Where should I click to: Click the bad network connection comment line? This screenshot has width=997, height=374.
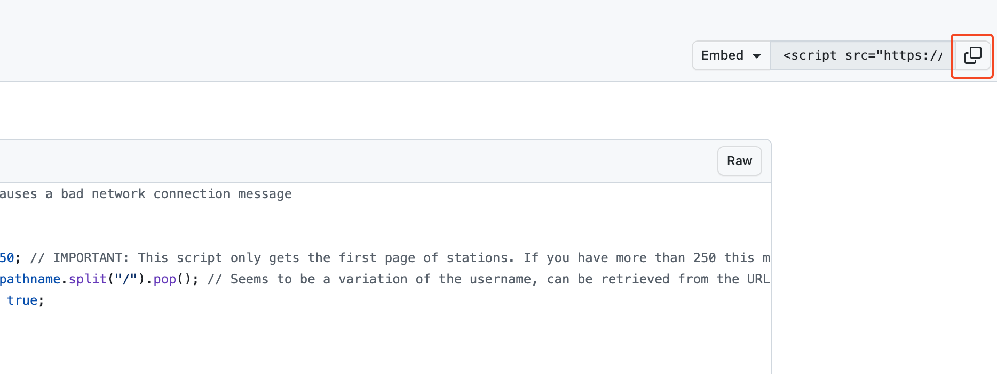(146, 194)
